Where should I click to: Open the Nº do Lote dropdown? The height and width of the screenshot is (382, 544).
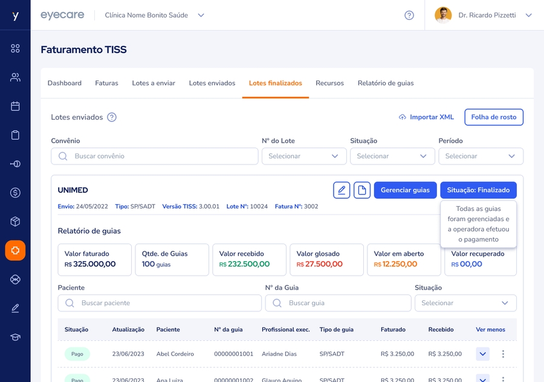click(303, 156)
